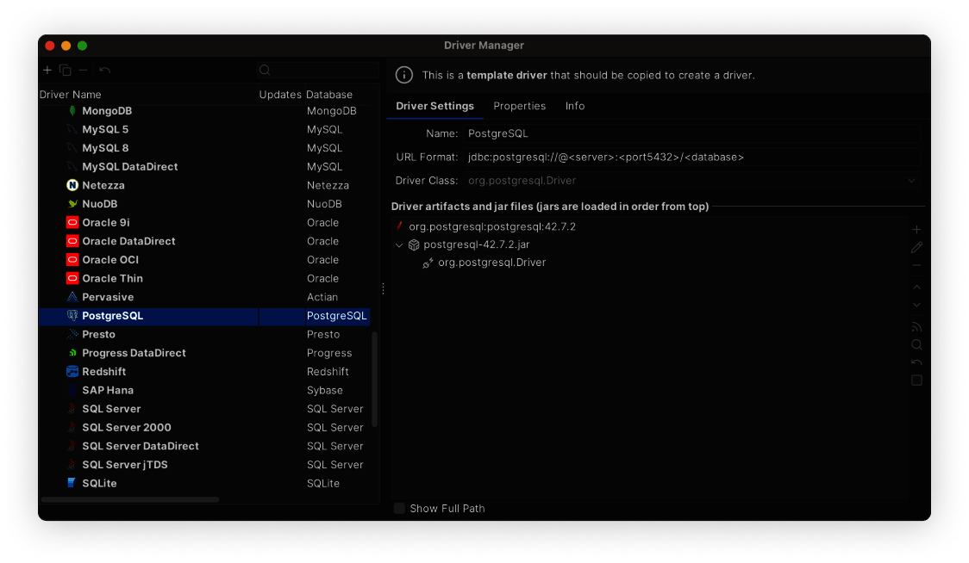
Task: Click the add new driver plus icon
Action: 47,71
